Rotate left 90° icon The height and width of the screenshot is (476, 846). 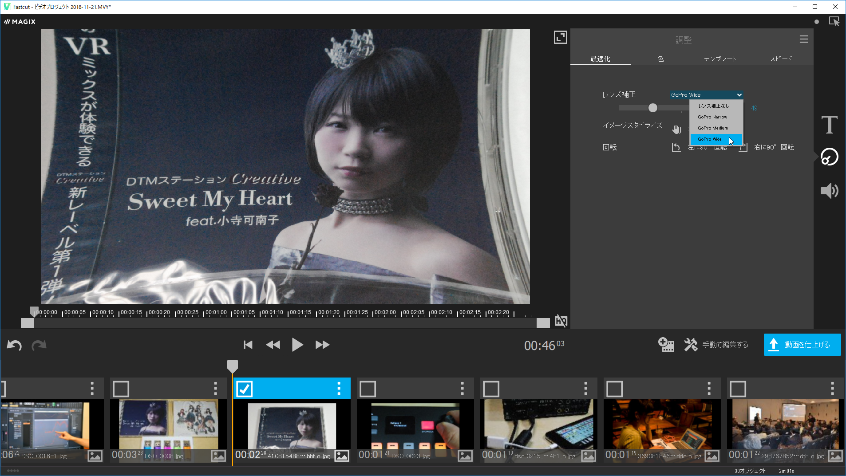click(676, 147)
